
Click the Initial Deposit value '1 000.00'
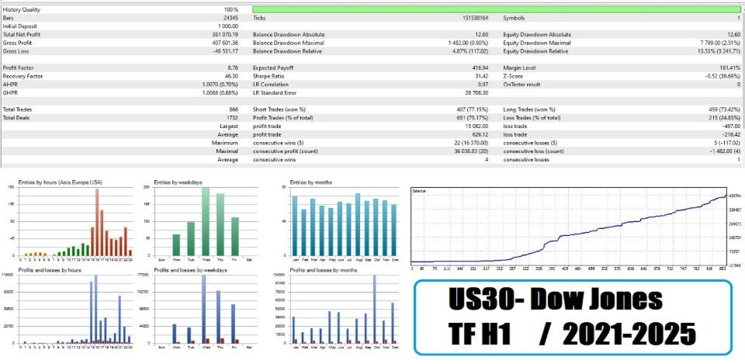[228, 26]
